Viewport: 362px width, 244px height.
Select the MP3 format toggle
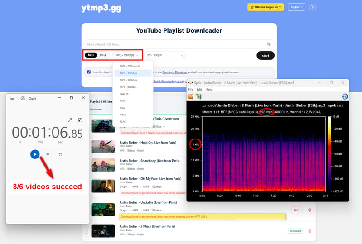tap(91, 55)
